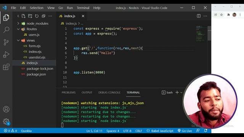
Task: Switch to DEBUG CONSOLE tab
Action: [x=109, y=92]
